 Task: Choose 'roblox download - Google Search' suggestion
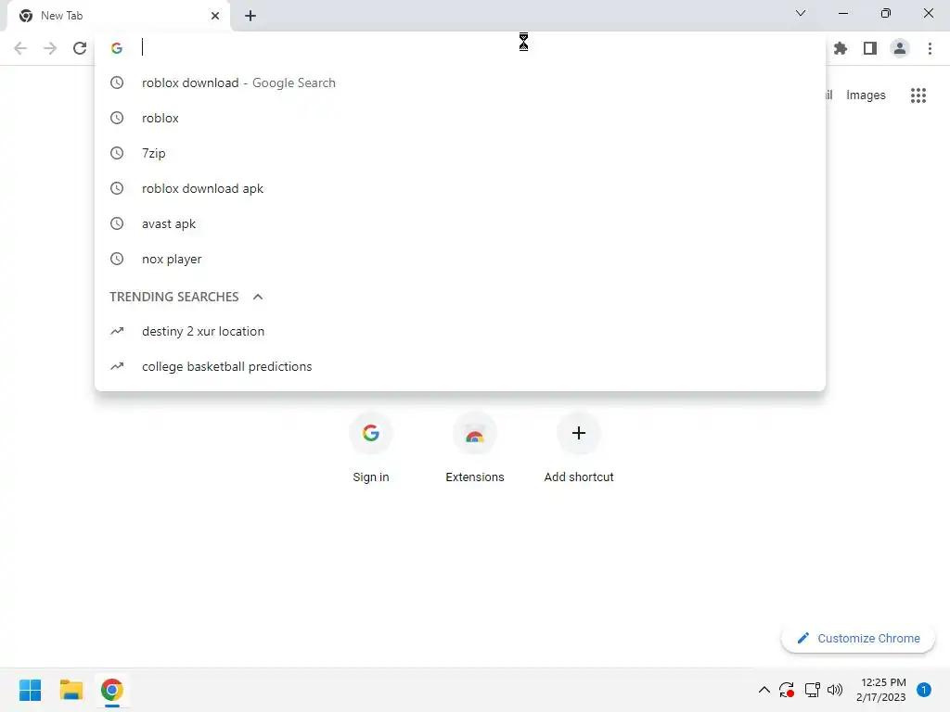coord(460,83)
